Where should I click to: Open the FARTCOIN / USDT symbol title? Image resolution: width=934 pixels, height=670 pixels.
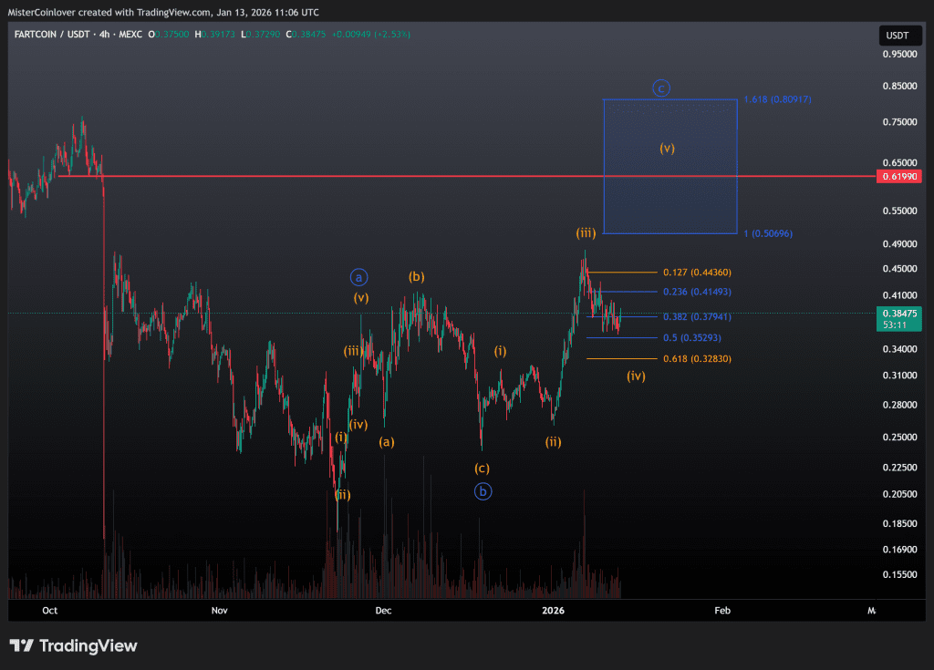pyautogui.click(x=50, y=34)
